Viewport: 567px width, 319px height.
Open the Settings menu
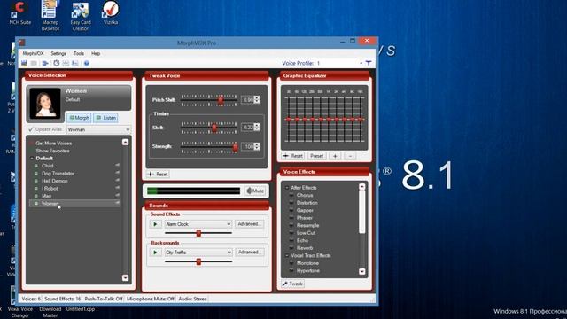pos(58,53)
